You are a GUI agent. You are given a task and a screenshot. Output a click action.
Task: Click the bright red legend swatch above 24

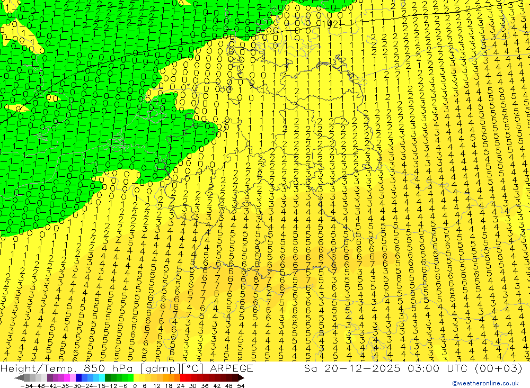(x=183, y=378)
